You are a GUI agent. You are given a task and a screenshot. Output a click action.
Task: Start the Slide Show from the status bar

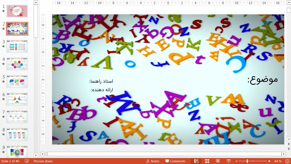228,161
